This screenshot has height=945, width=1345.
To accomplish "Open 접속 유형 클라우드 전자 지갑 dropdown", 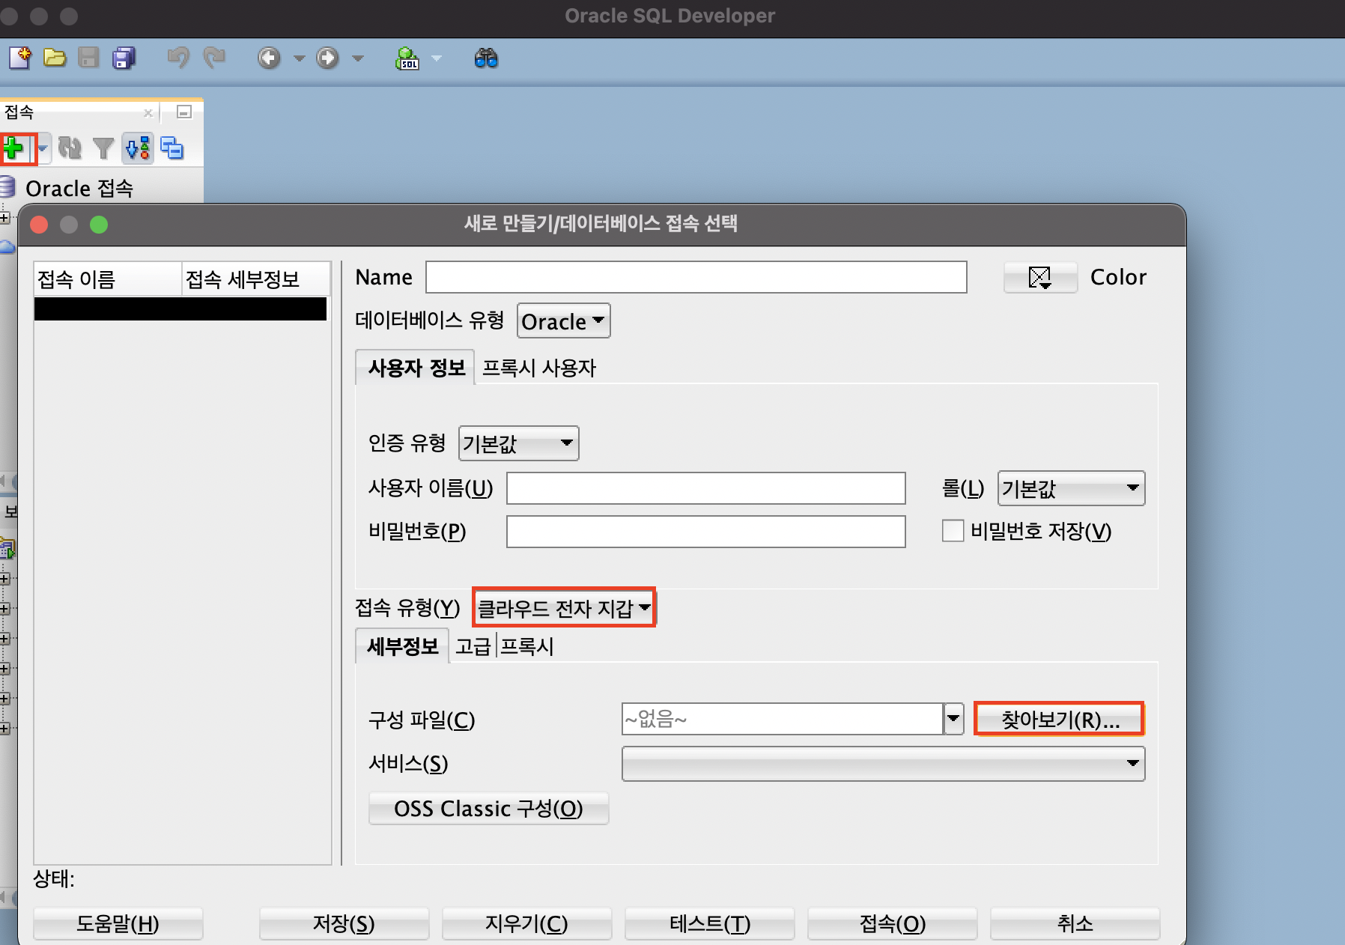I will tap(565, 608).
